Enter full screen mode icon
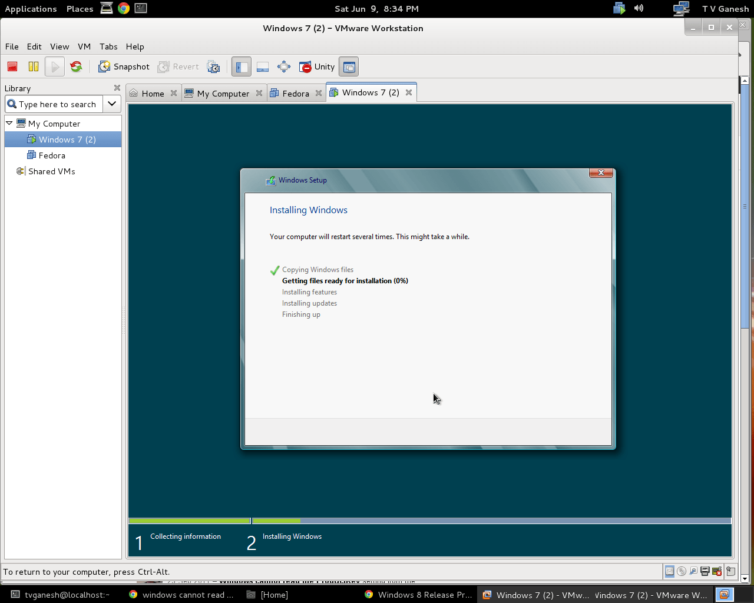754x603 pixels. tap(284, 67)
